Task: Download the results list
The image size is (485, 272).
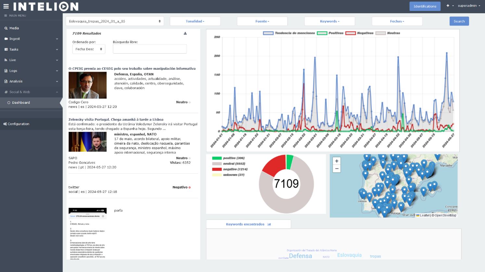Action: pyautogui.click(x=185, y=33)
